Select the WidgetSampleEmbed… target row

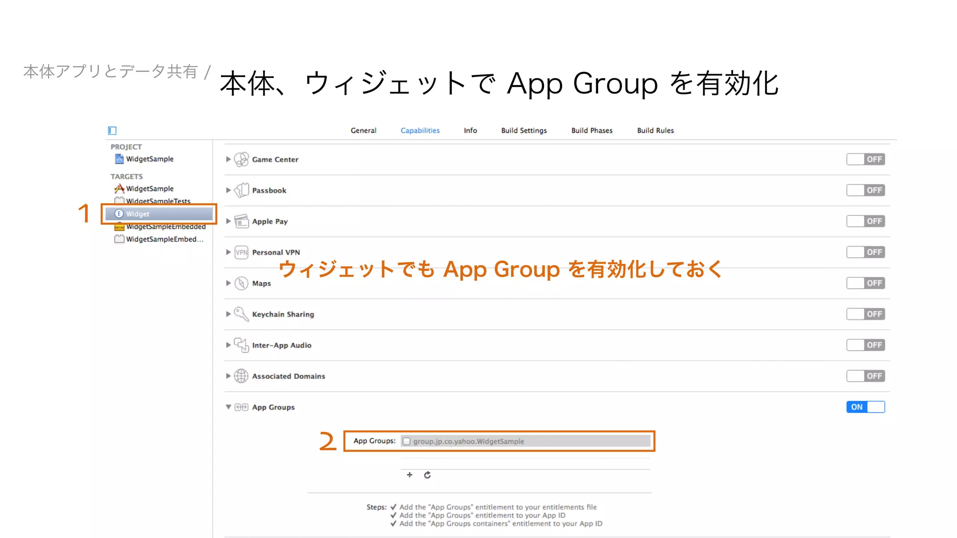point(159,239)
